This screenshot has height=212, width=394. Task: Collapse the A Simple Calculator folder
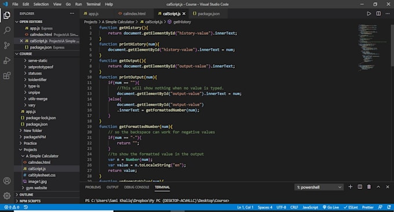point(42,156)
